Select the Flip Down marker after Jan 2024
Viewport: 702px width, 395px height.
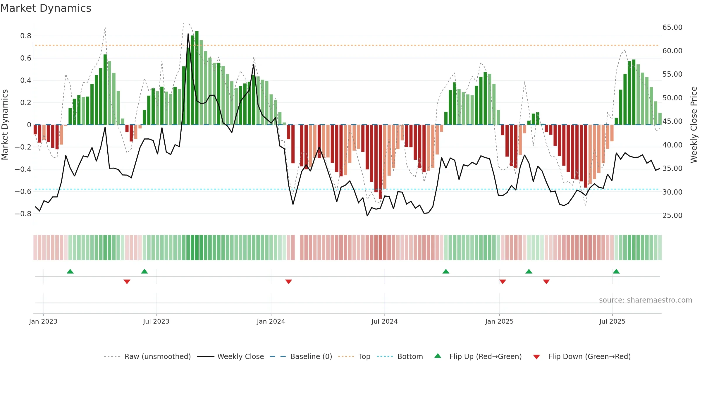[x=289, y=281]
